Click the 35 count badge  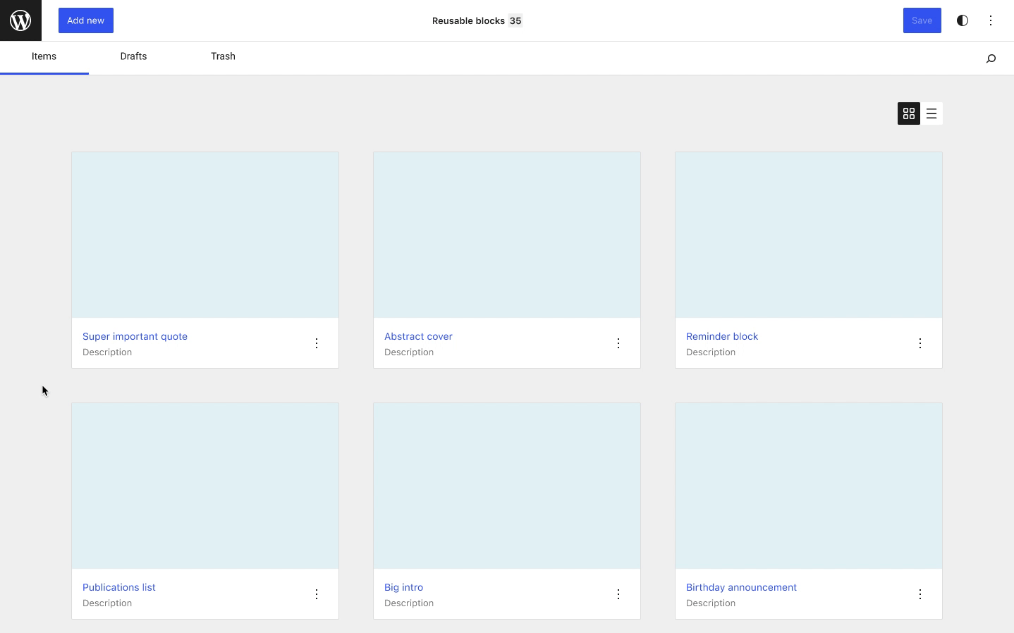tap(515, 20)
